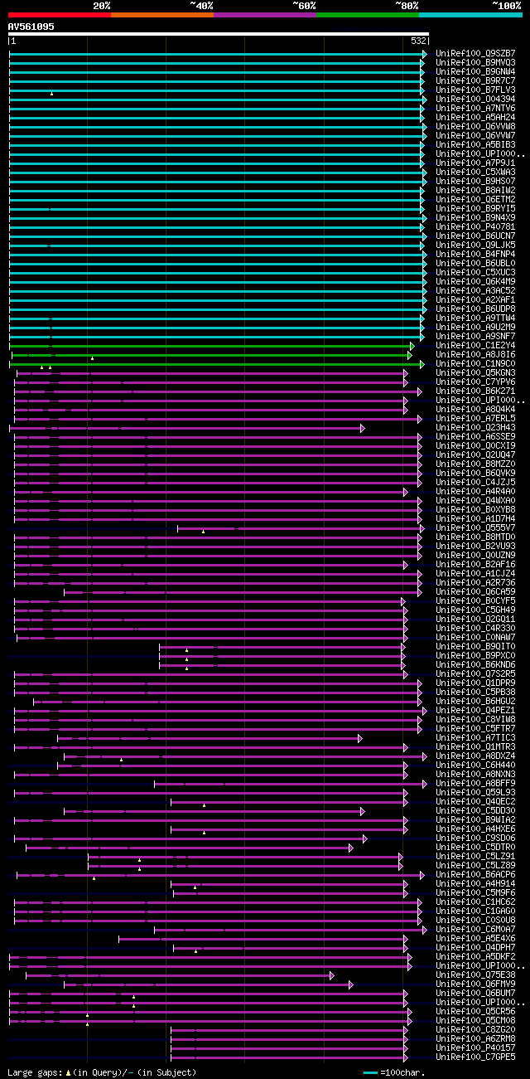Viewport: 530px width, 1079px height.
Task: Click last hit UniRef100_C7GPE5
Action: click(475, 1057)
